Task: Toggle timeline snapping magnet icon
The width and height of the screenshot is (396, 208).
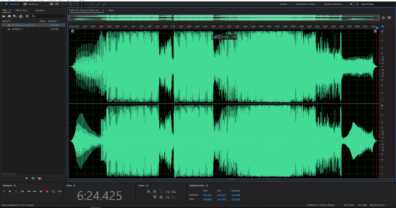Action: click(x=382, y=26)
